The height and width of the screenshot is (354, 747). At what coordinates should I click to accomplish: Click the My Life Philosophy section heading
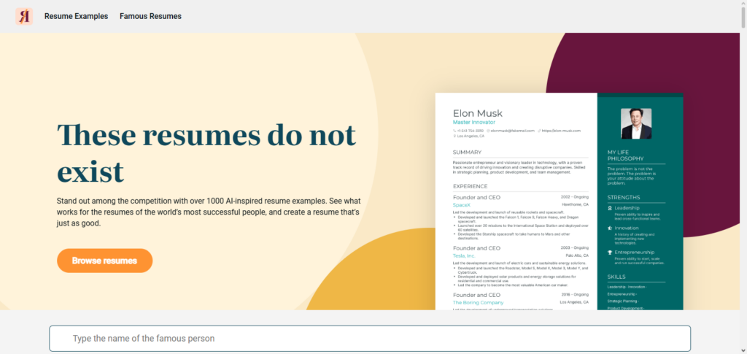pos(625,155)
